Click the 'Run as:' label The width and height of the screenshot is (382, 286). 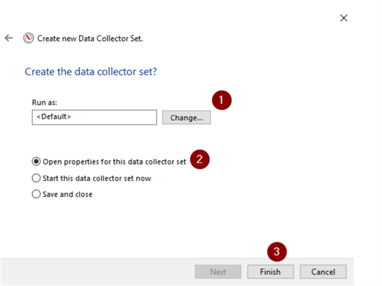pyautogui.click(x=44, y=102)
